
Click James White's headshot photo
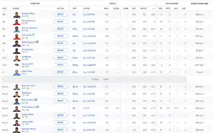[17, 116]
